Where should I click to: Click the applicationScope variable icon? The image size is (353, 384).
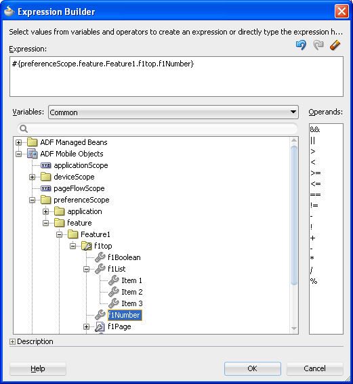[x=46, y=165]
